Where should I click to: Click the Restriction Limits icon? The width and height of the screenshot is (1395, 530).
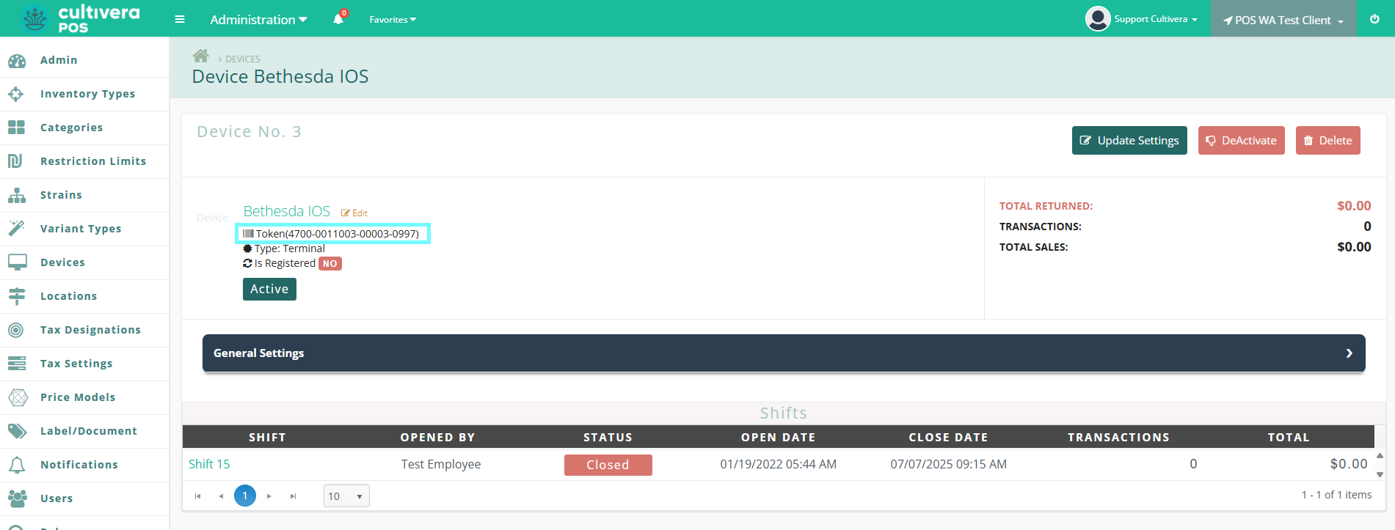(x=15, y=161)
